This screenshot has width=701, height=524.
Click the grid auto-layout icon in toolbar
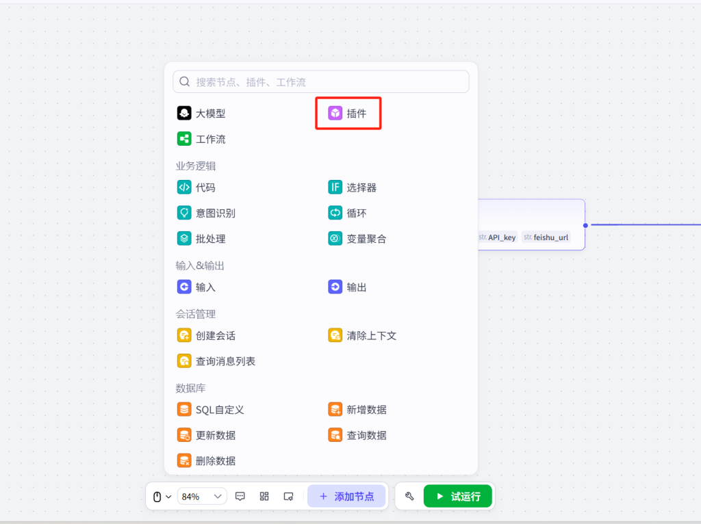tap(264, 497)
